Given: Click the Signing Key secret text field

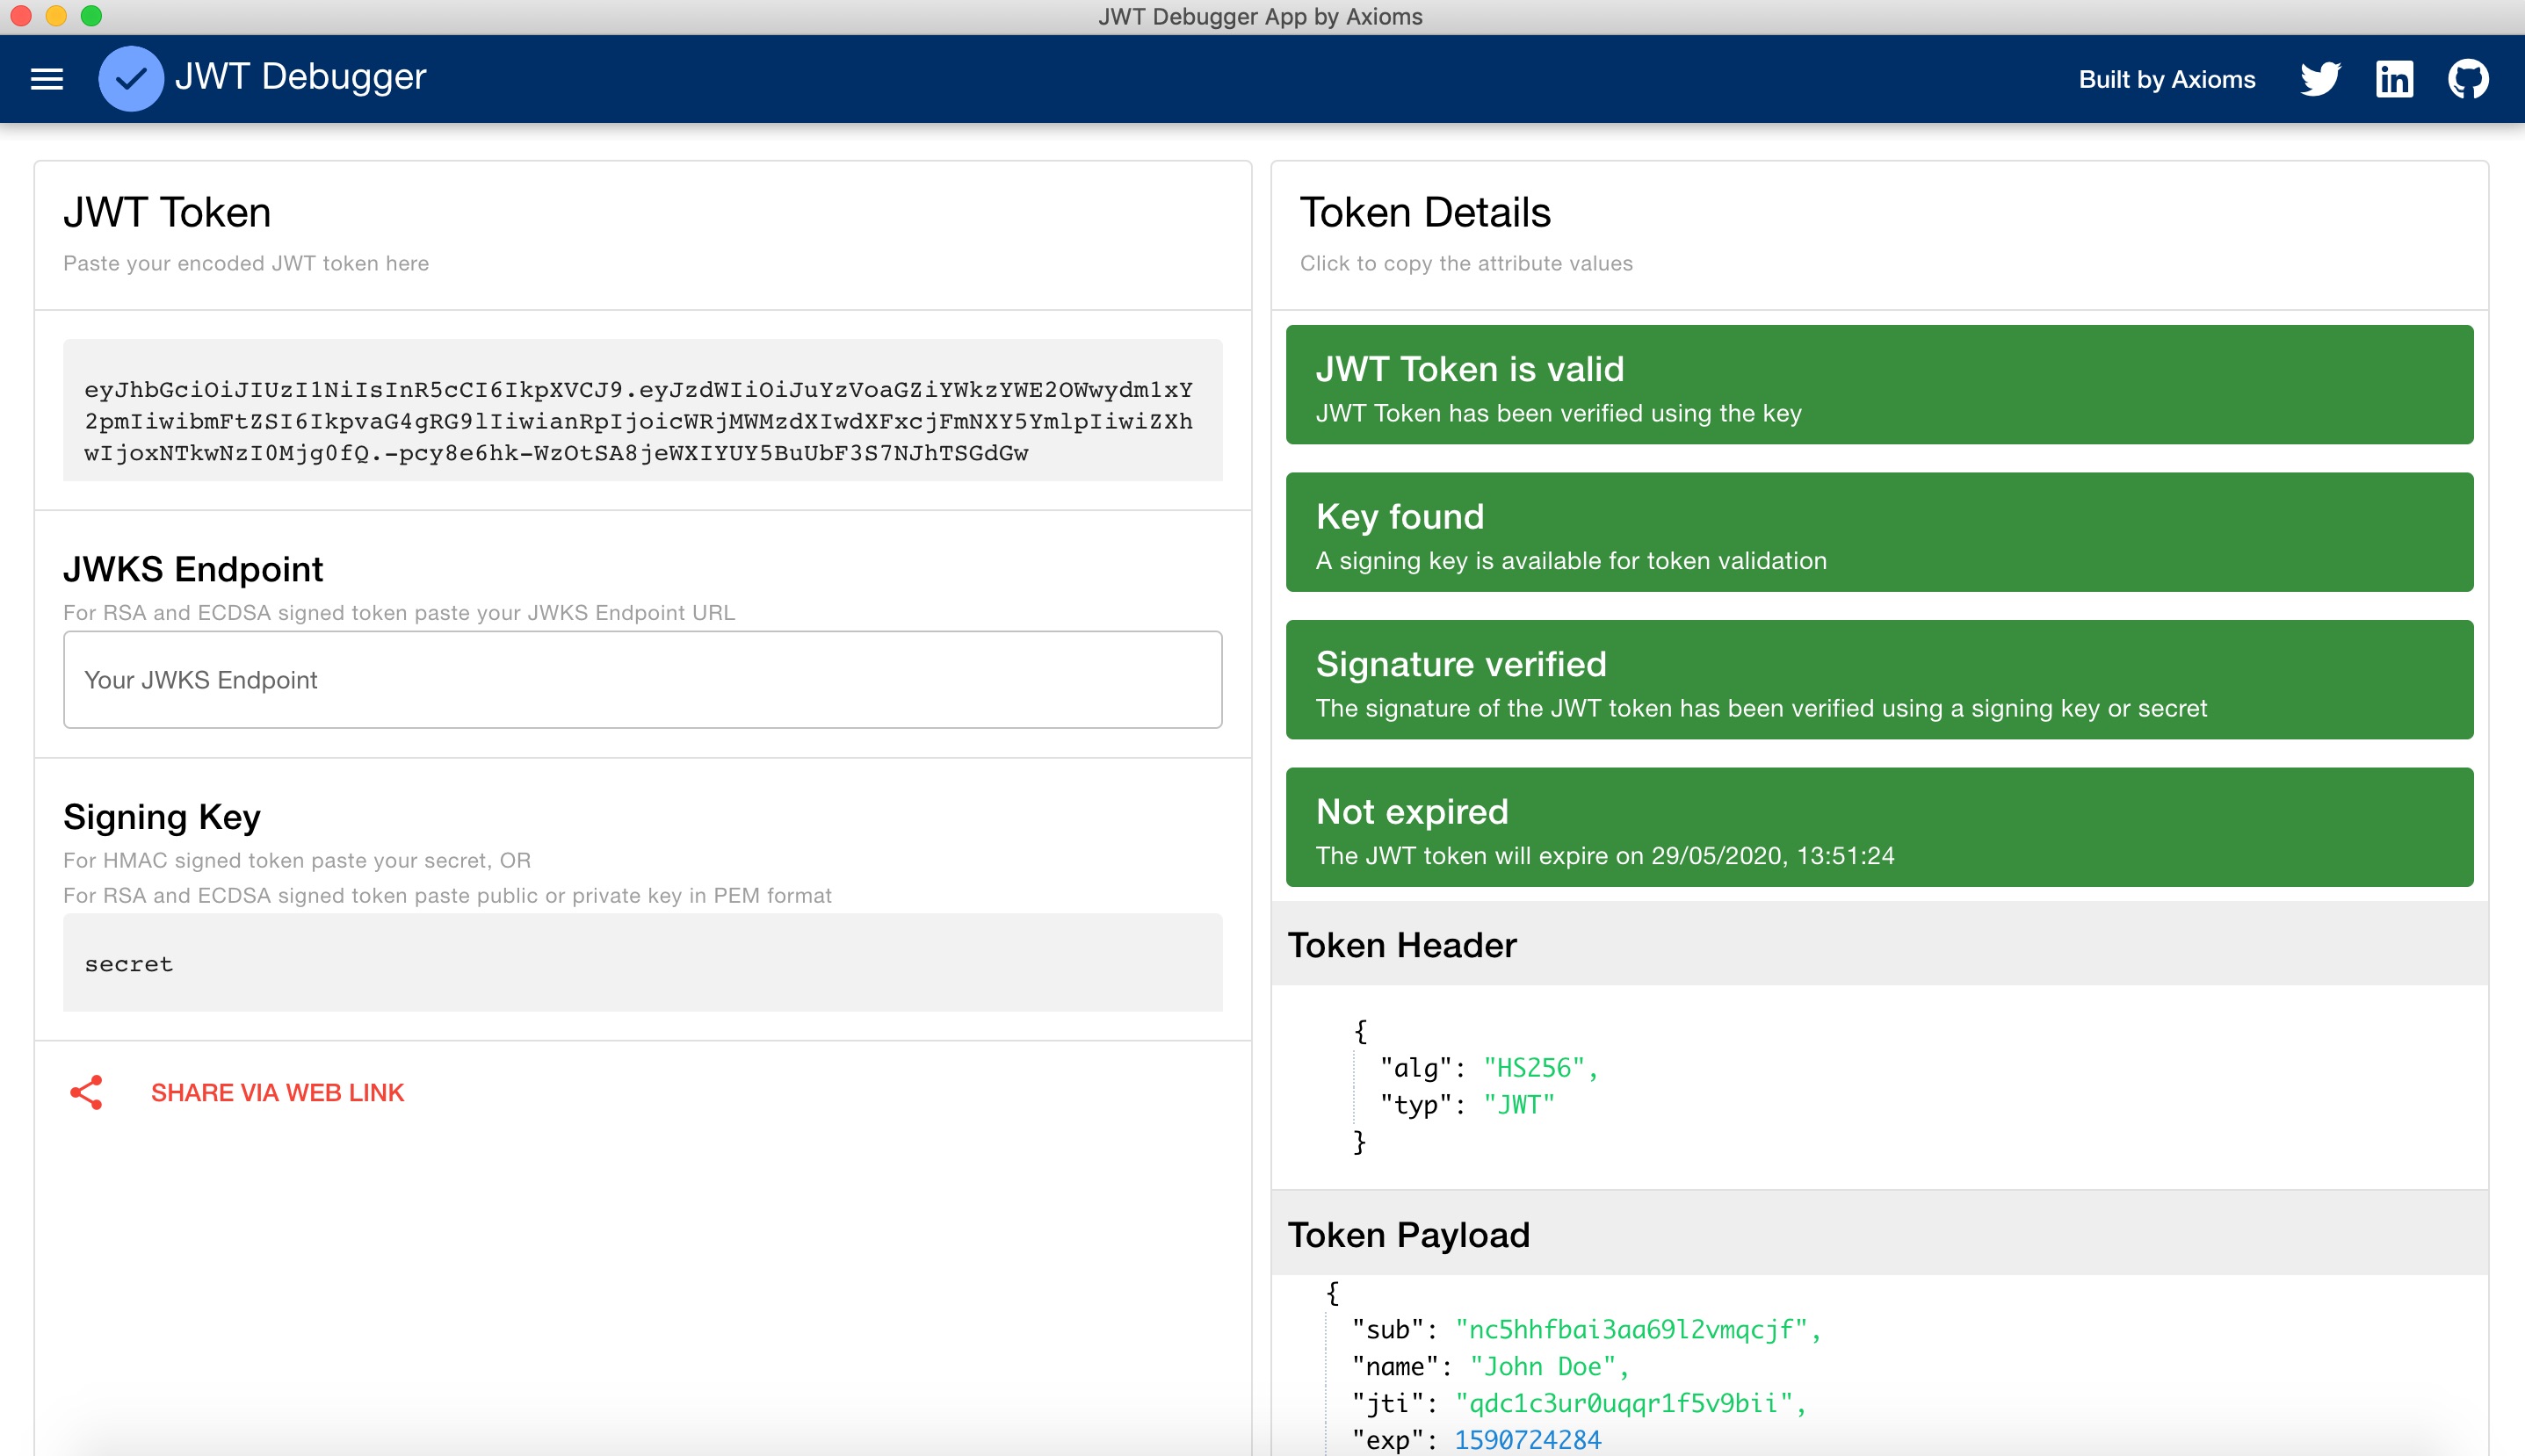Looking at the screenshot, I should click(x=642, y=963).
